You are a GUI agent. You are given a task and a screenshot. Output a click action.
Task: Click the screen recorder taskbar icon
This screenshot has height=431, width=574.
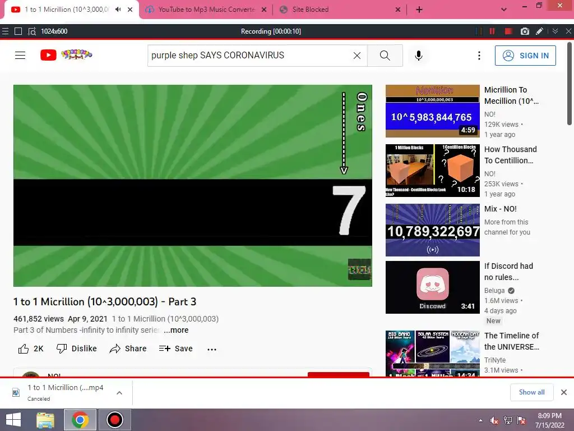click(114, 420)
